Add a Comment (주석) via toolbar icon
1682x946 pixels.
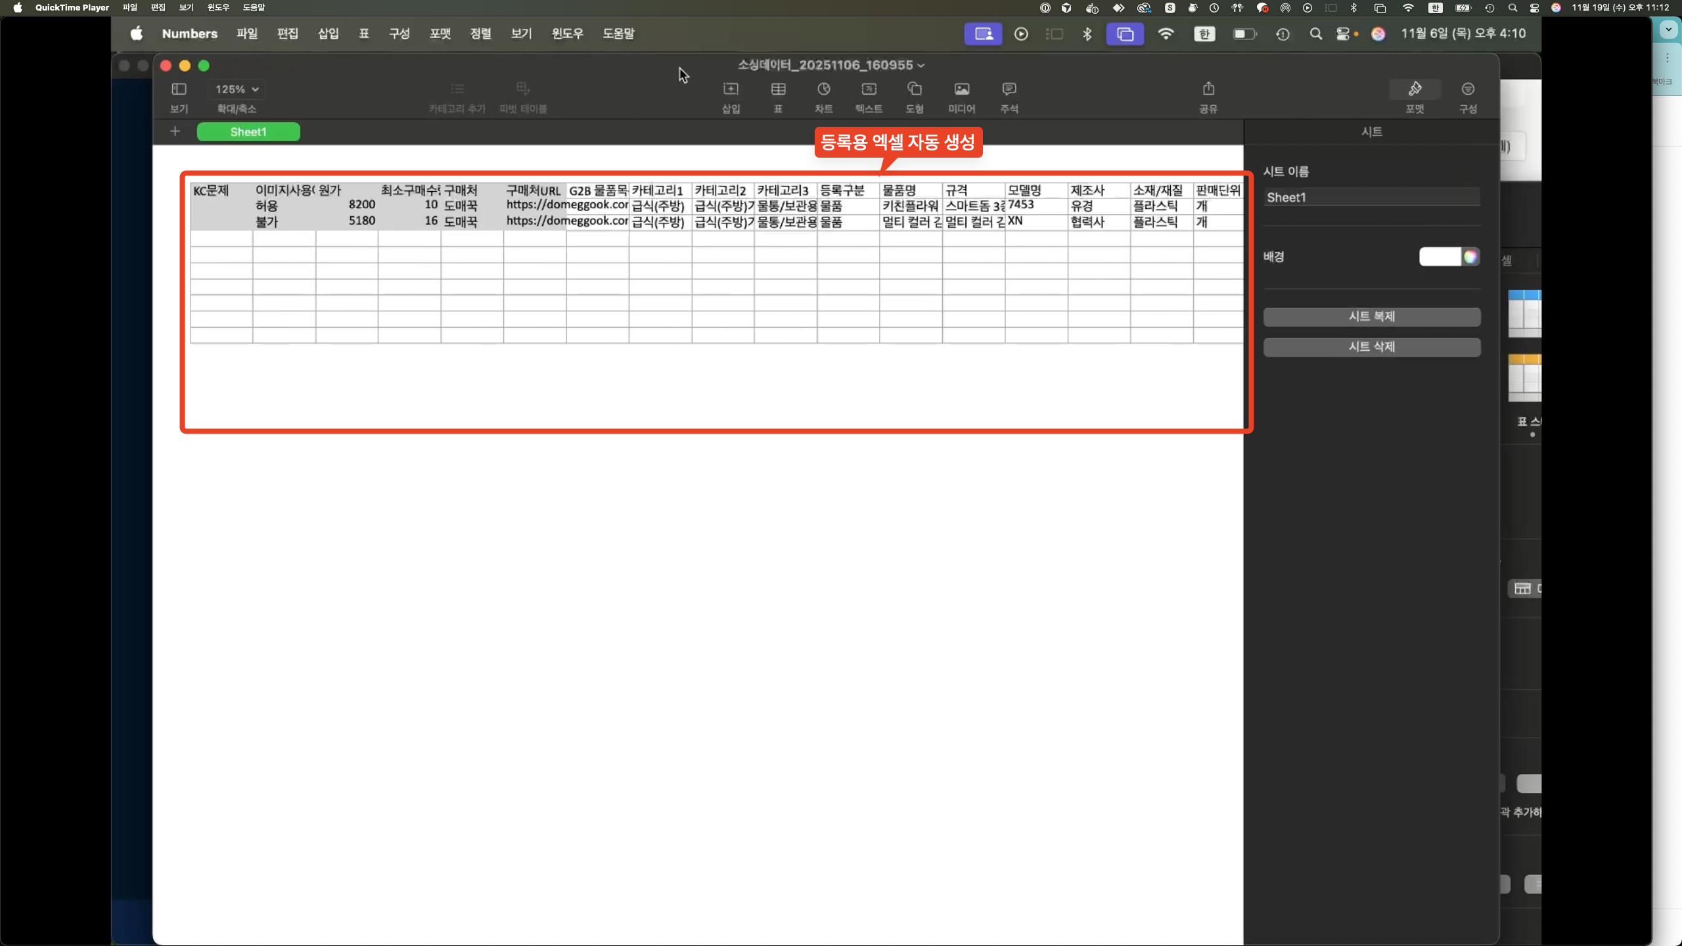[1009, 89]
